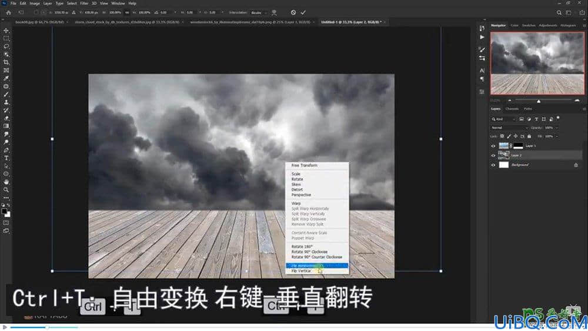The width and height of the screenshot is (588, 331).
Task: Select the Eyedropper tool
Action: pyautogui.click(x=6, y=78)
